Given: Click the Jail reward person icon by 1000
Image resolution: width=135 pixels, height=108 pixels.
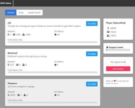Looking at the screenshot, I should pyautogui.click(x=24, y=35).
